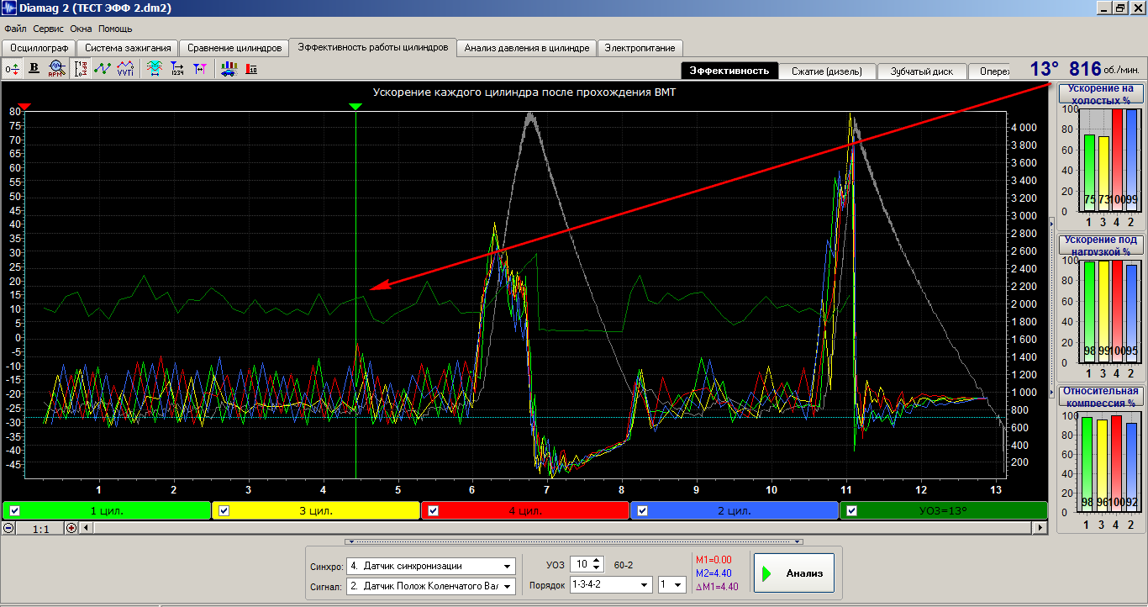Uncheck the 4 цил. checkbox
This screenshot has height=607, width=1148.
433,510
